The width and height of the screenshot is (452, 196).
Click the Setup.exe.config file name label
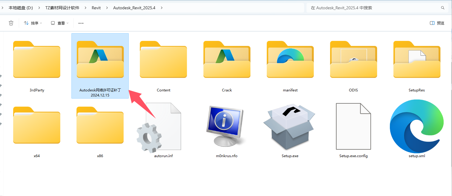pos(353,156)
